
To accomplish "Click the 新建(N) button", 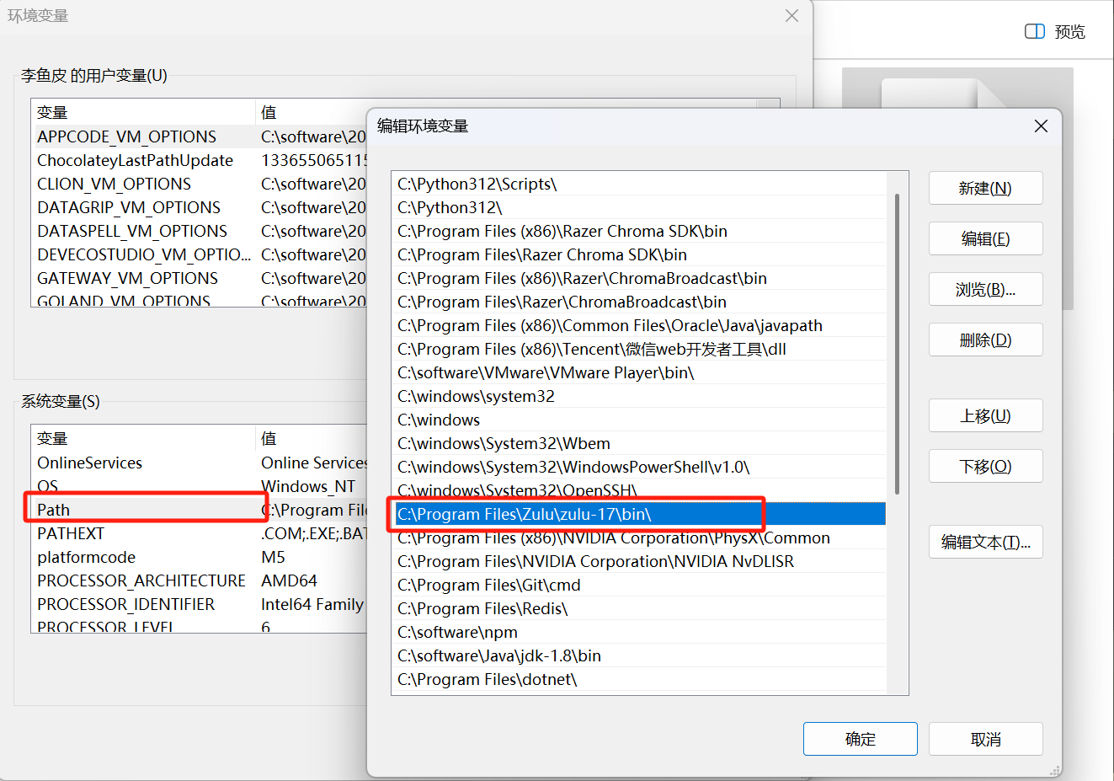I will (985, 188).
